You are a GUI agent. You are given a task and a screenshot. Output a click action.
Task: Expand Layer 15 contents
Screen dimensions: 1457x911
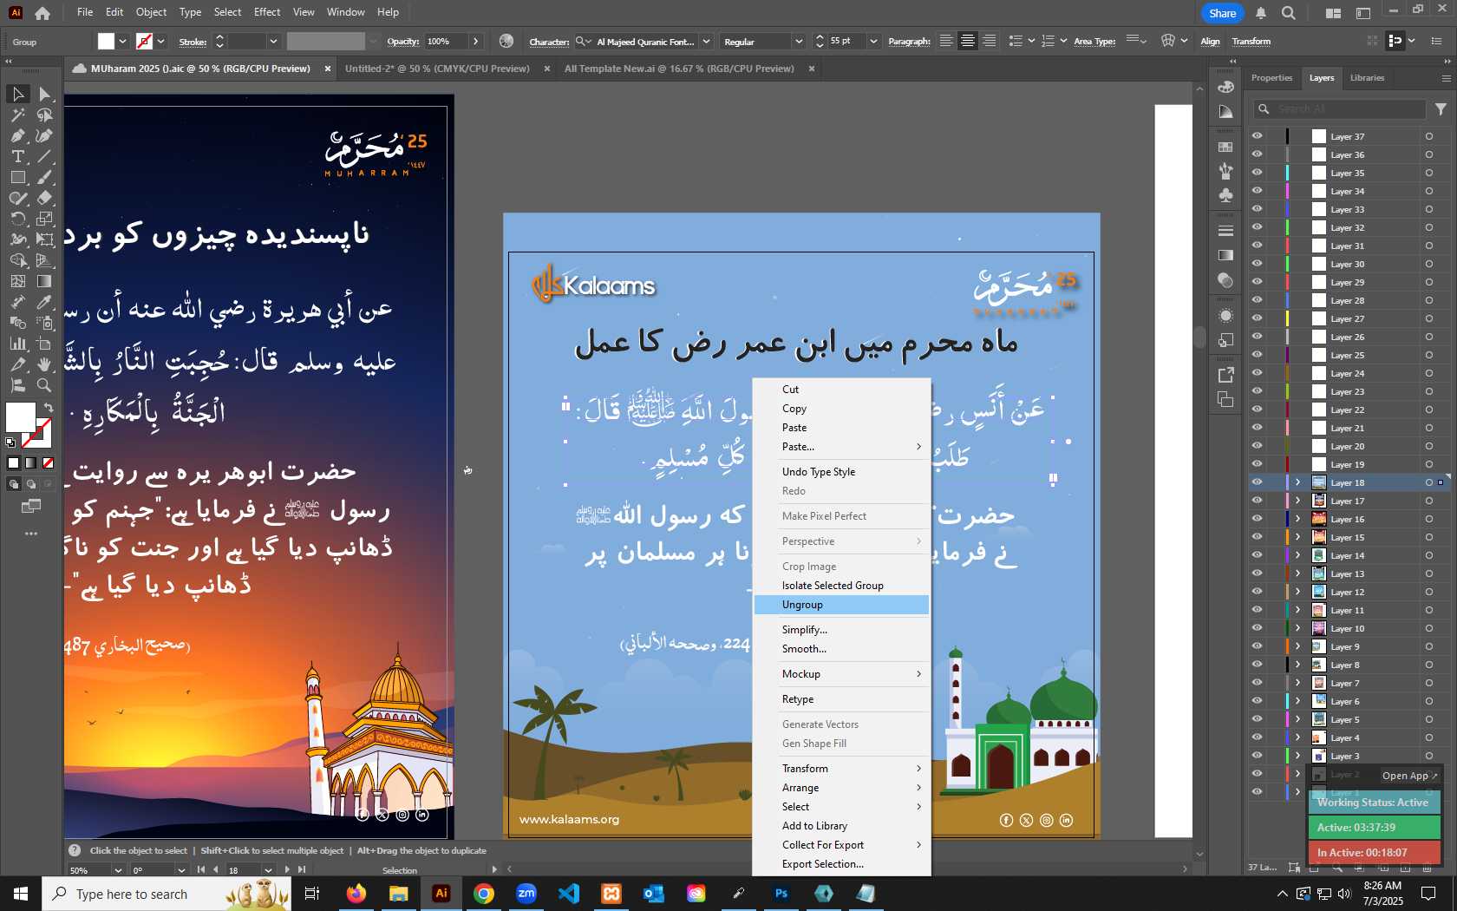coord(1298,537)
